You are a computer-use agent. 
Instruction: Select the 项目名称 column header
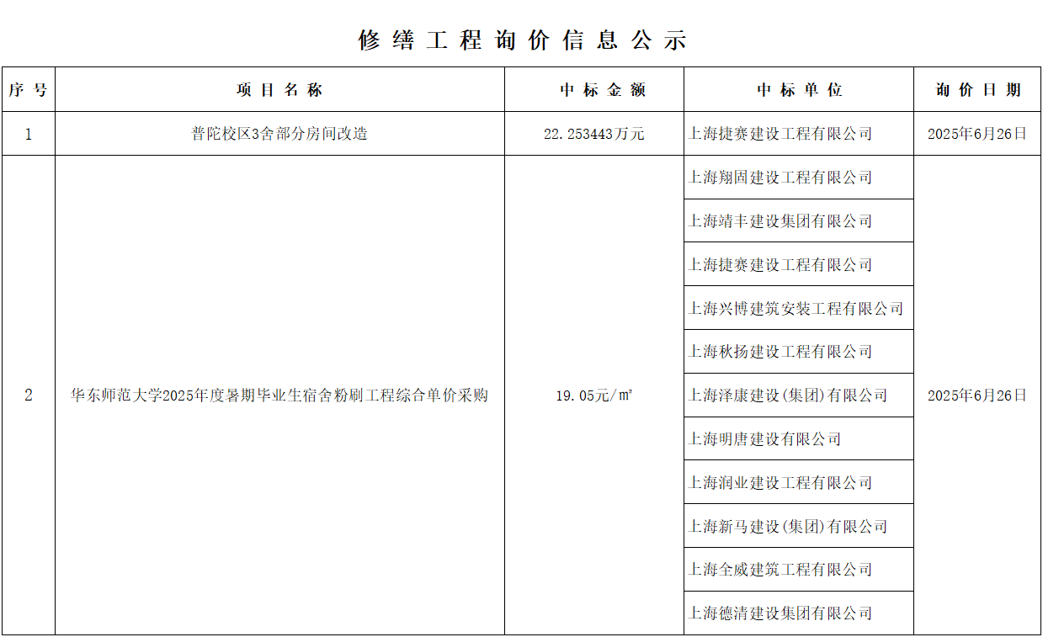(x=279, y=89)
